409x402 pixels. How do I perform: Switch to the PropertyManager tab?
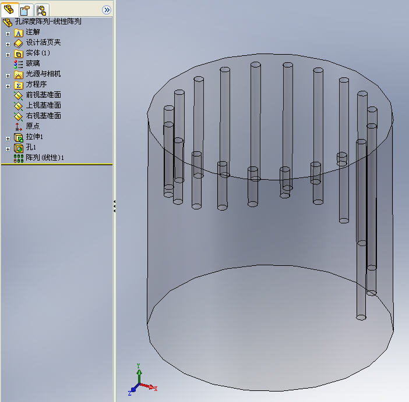pyautogui.click(x=25, y=10)
